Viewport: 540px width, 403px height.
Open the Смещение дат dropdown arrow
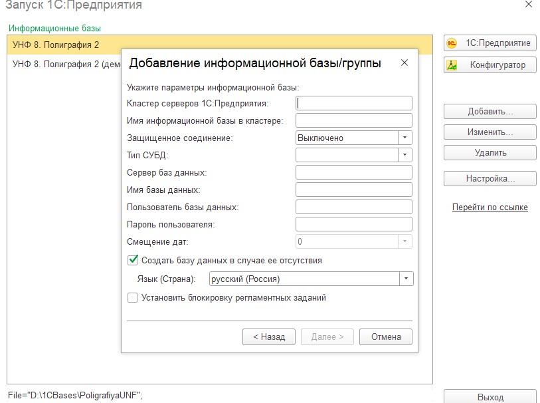click(x=405, y=241)
